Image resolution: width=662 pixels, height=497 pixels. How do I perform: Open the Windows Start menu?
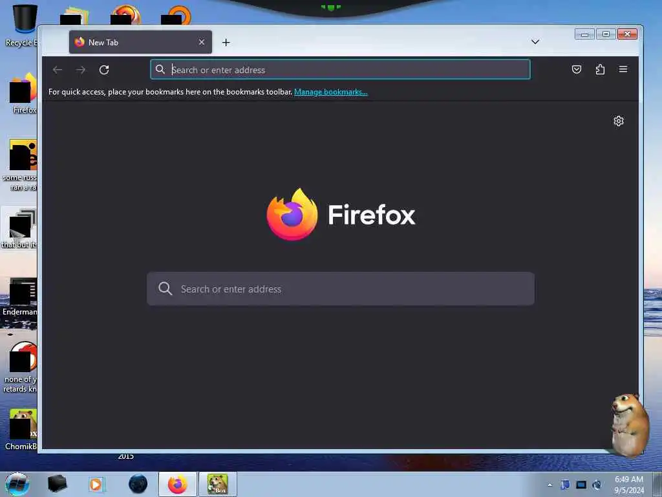pyautogui.click(x=17, y=484)
